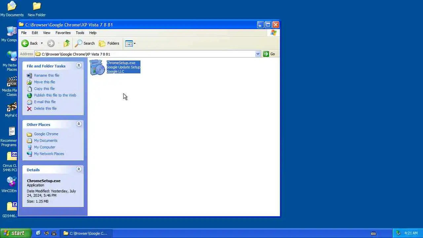The width and height of the screenshot is (423, 238).
Task: Open the Edit menu
Action: 35,33
